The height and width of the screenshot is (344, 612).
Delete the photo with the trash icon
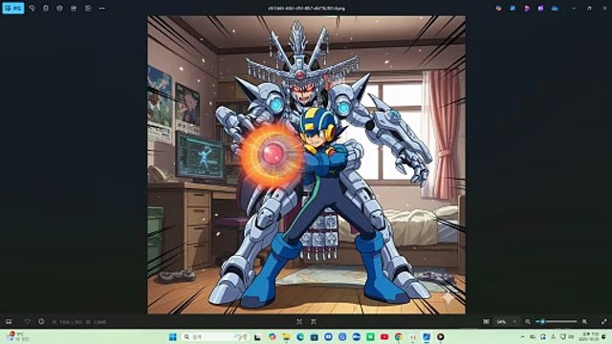(46, 9)
